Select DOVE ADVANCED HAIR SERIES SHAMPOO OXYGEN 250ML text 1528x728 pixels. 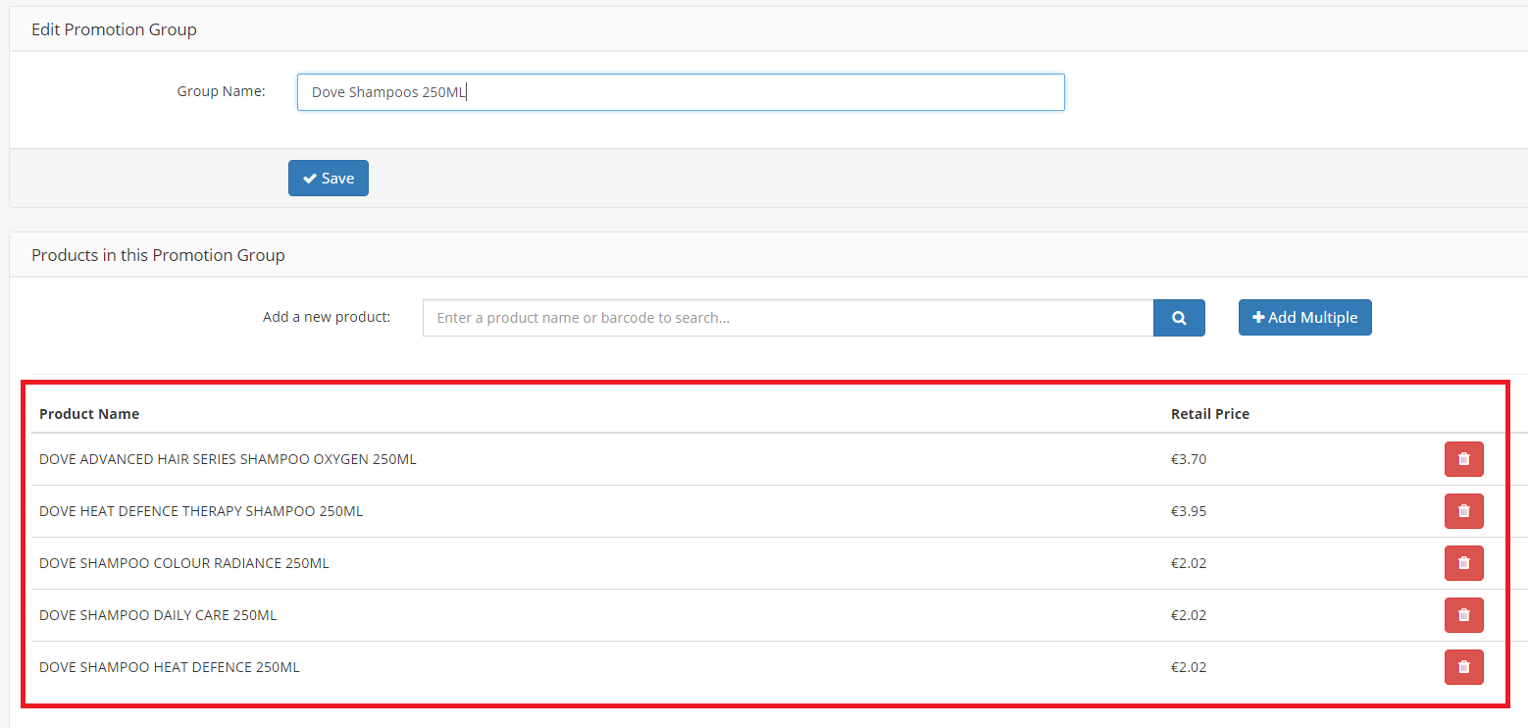click(x=228, y=459)
